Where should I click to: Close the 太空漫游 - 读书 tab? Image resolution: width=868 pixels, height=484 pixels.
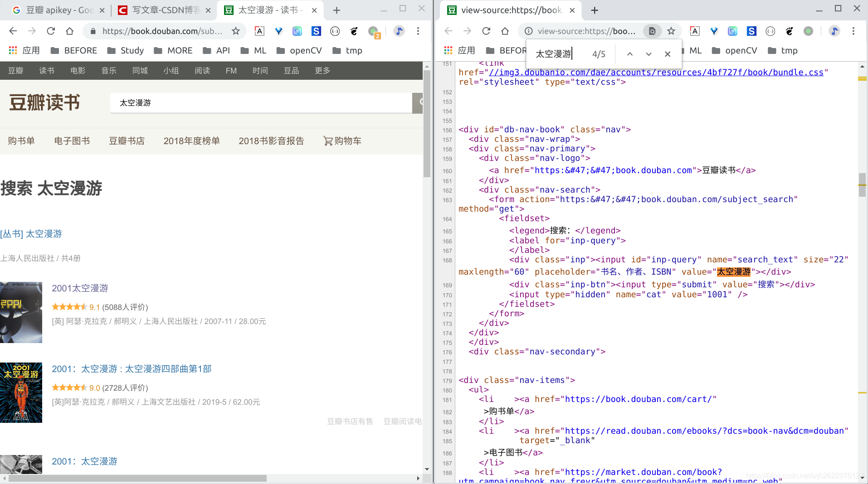tap(314, 10)
